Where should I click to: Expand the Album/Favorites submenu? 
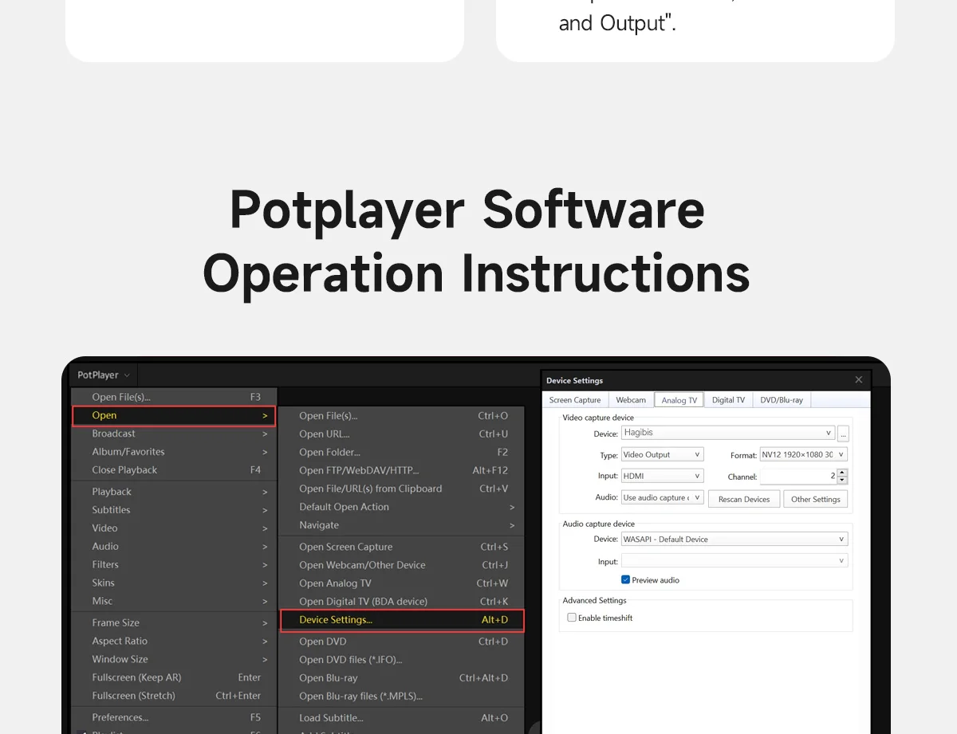(174, 452)
